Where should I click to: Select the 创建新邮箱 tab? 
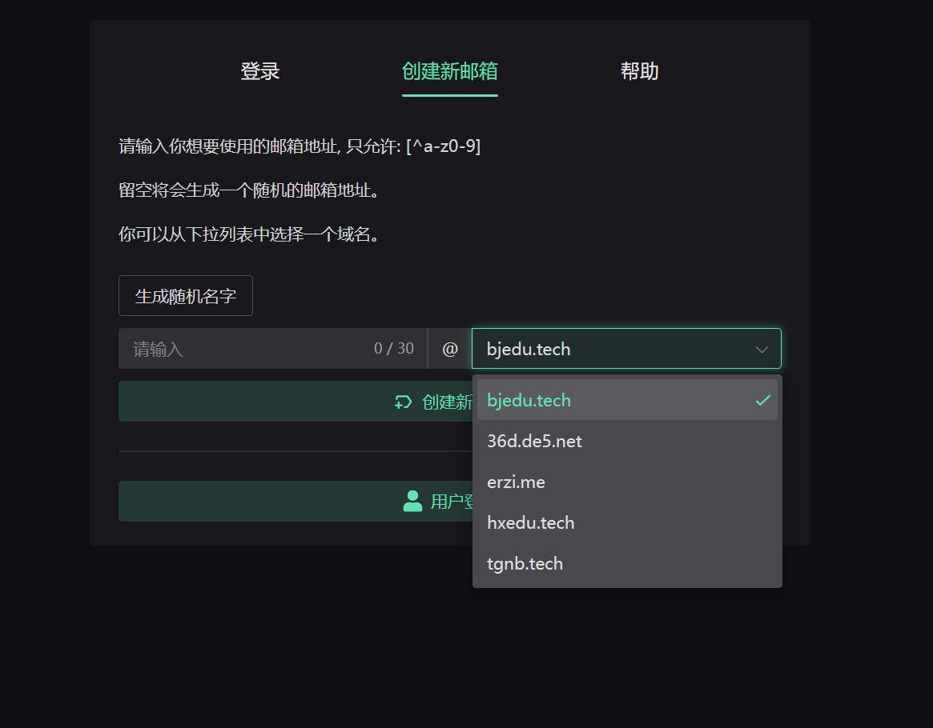pyautogui.click(x=450, y=71)
